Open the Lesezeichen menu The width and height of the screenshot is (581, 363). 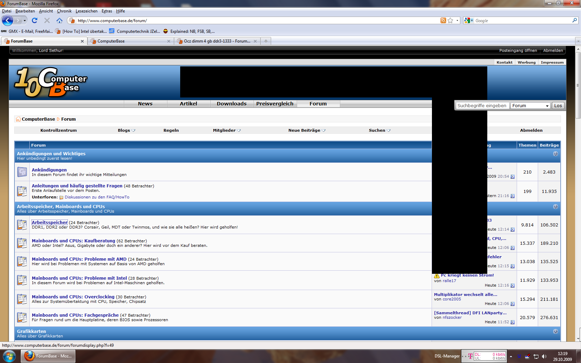coord(86,11)
